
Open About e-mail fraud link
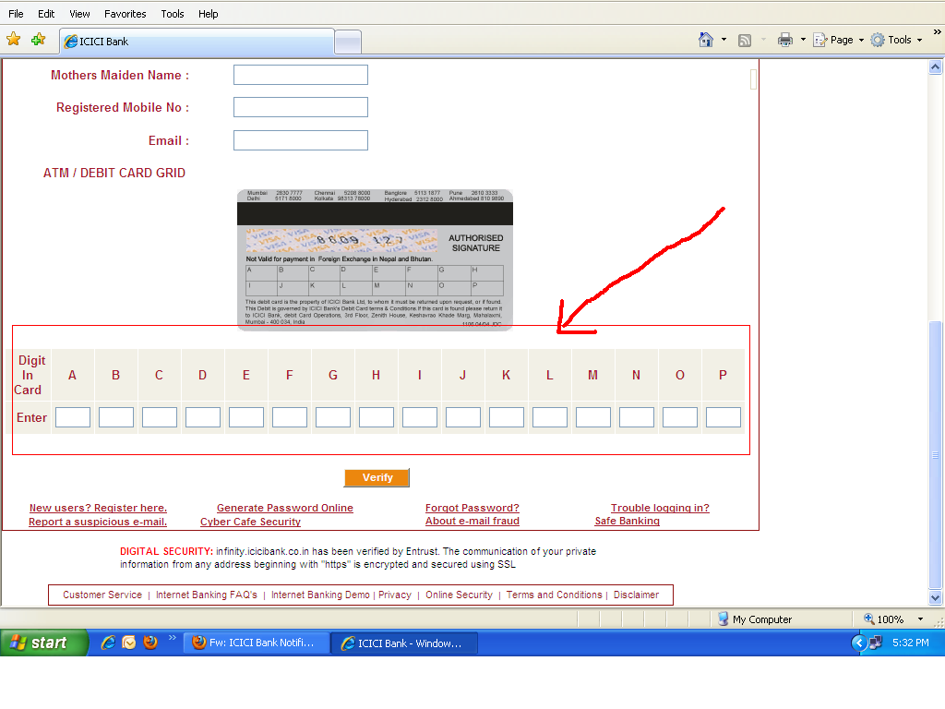coord(472,521)
